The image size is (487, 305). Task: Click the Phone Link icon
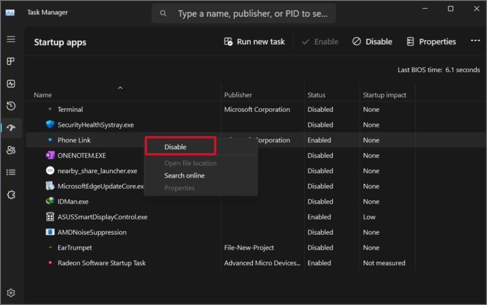(50, 140)
